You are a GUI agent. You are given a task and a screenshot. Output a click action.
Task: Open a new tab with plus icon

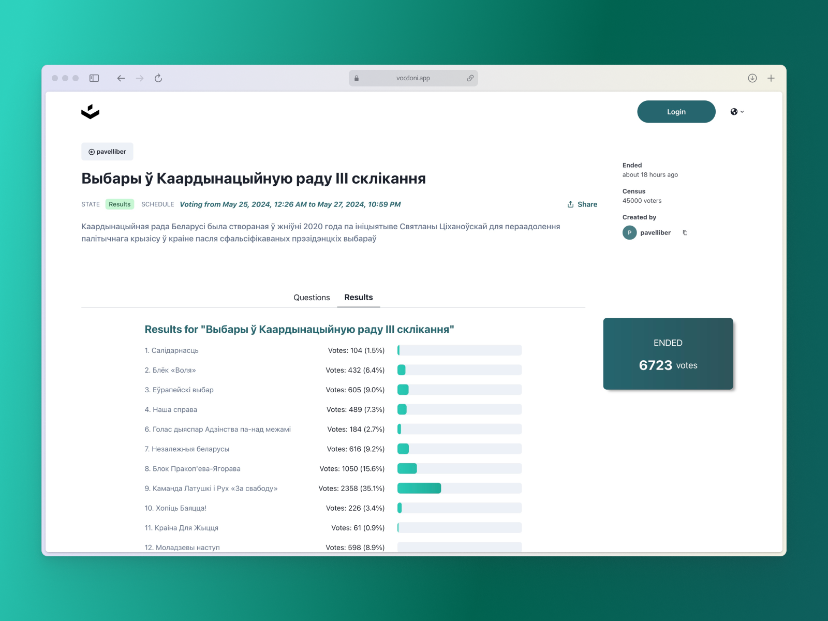(x=771, y=78)
